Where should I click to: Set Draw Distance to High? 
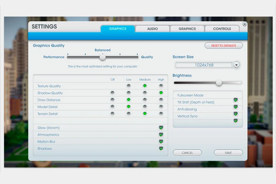[161, 100]
